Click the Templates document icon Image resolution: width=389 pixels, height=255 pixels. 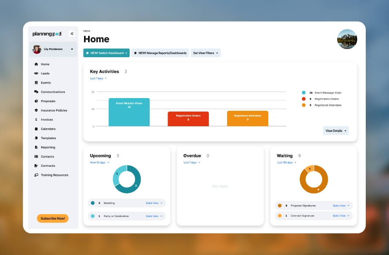pyautogui.click(x=36, y=138)
